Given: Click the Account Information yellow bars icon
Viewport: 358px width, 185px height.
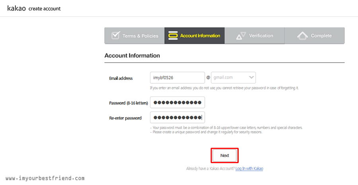Looking at the screenshot, I should 173,36.
